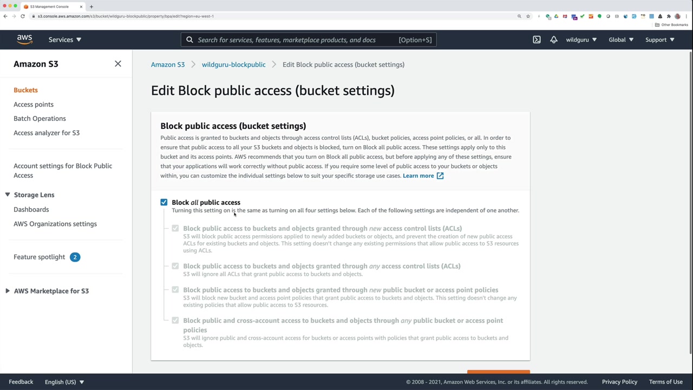Screen dimensions: 693x390
Task: Click the browser forward arrow
Action: tap(14, 16)
